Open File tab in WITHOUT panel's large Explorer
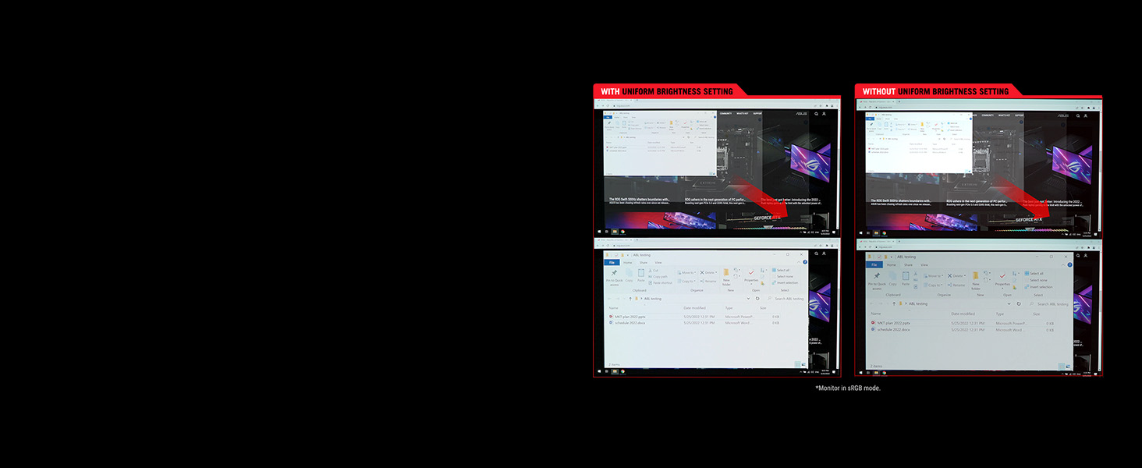This screenshot has width=1142, height=468. 874,265
